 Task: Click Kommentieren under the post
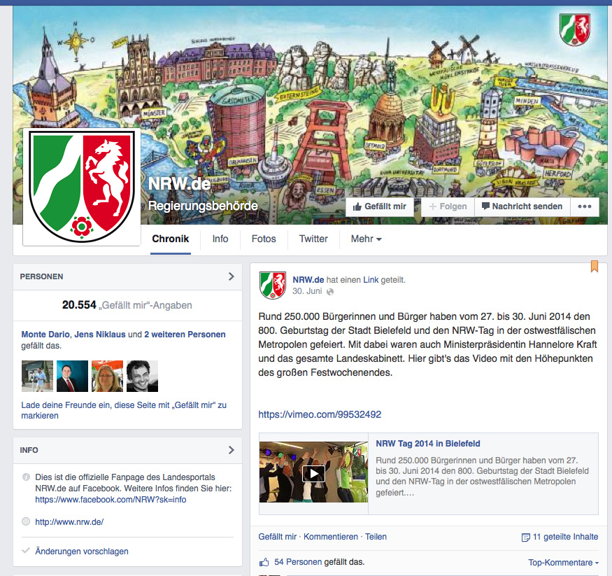[331, 537]
